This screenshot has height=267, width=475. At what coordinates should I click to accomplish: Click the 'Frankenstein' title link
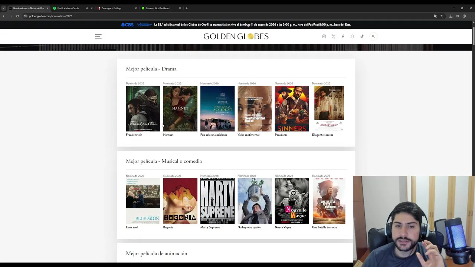coord(134,135)
